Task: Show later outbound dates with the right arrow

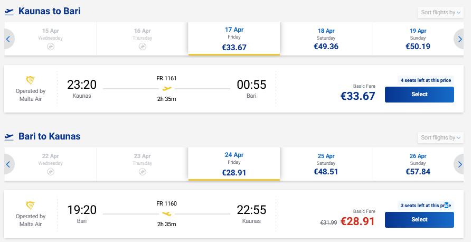Action: 461,39
